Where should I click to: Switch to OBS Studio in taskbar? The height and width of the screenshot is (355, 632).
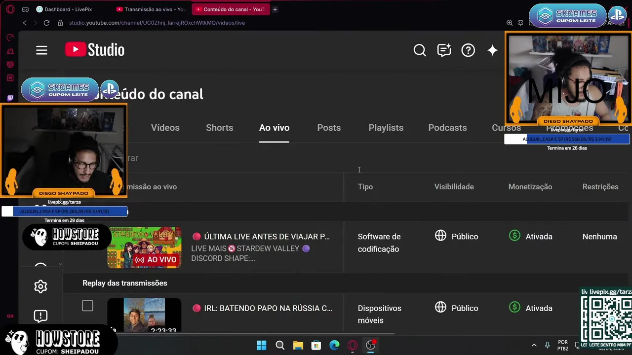click(x=371, y=345)
